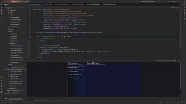Open the Parallel Stacks tab
Image resolution: width=186 pixels, height=104 pixels.
[56, 101]
